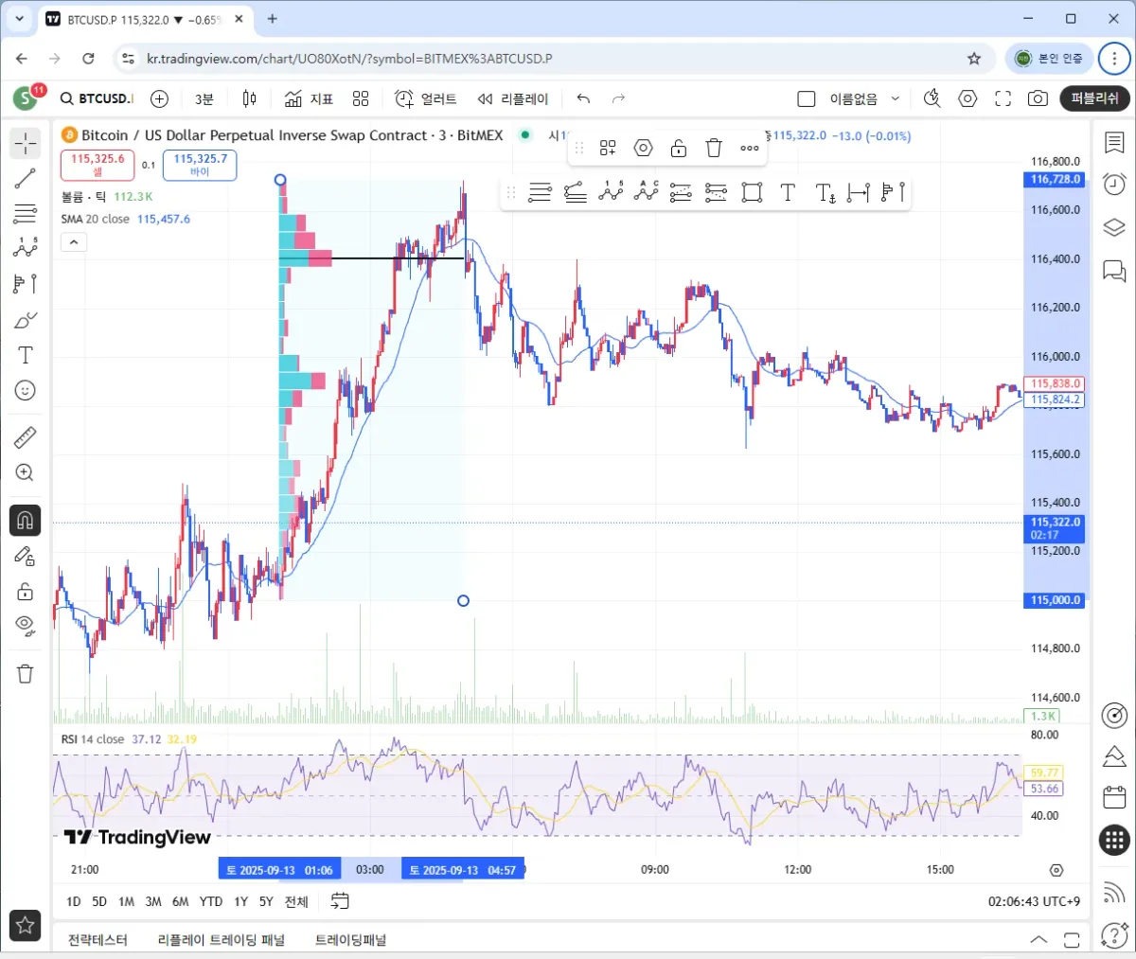This screenshot has width=1136, height=959.
Task: Open the replay trading panel tab
Action: click(221, 940)
